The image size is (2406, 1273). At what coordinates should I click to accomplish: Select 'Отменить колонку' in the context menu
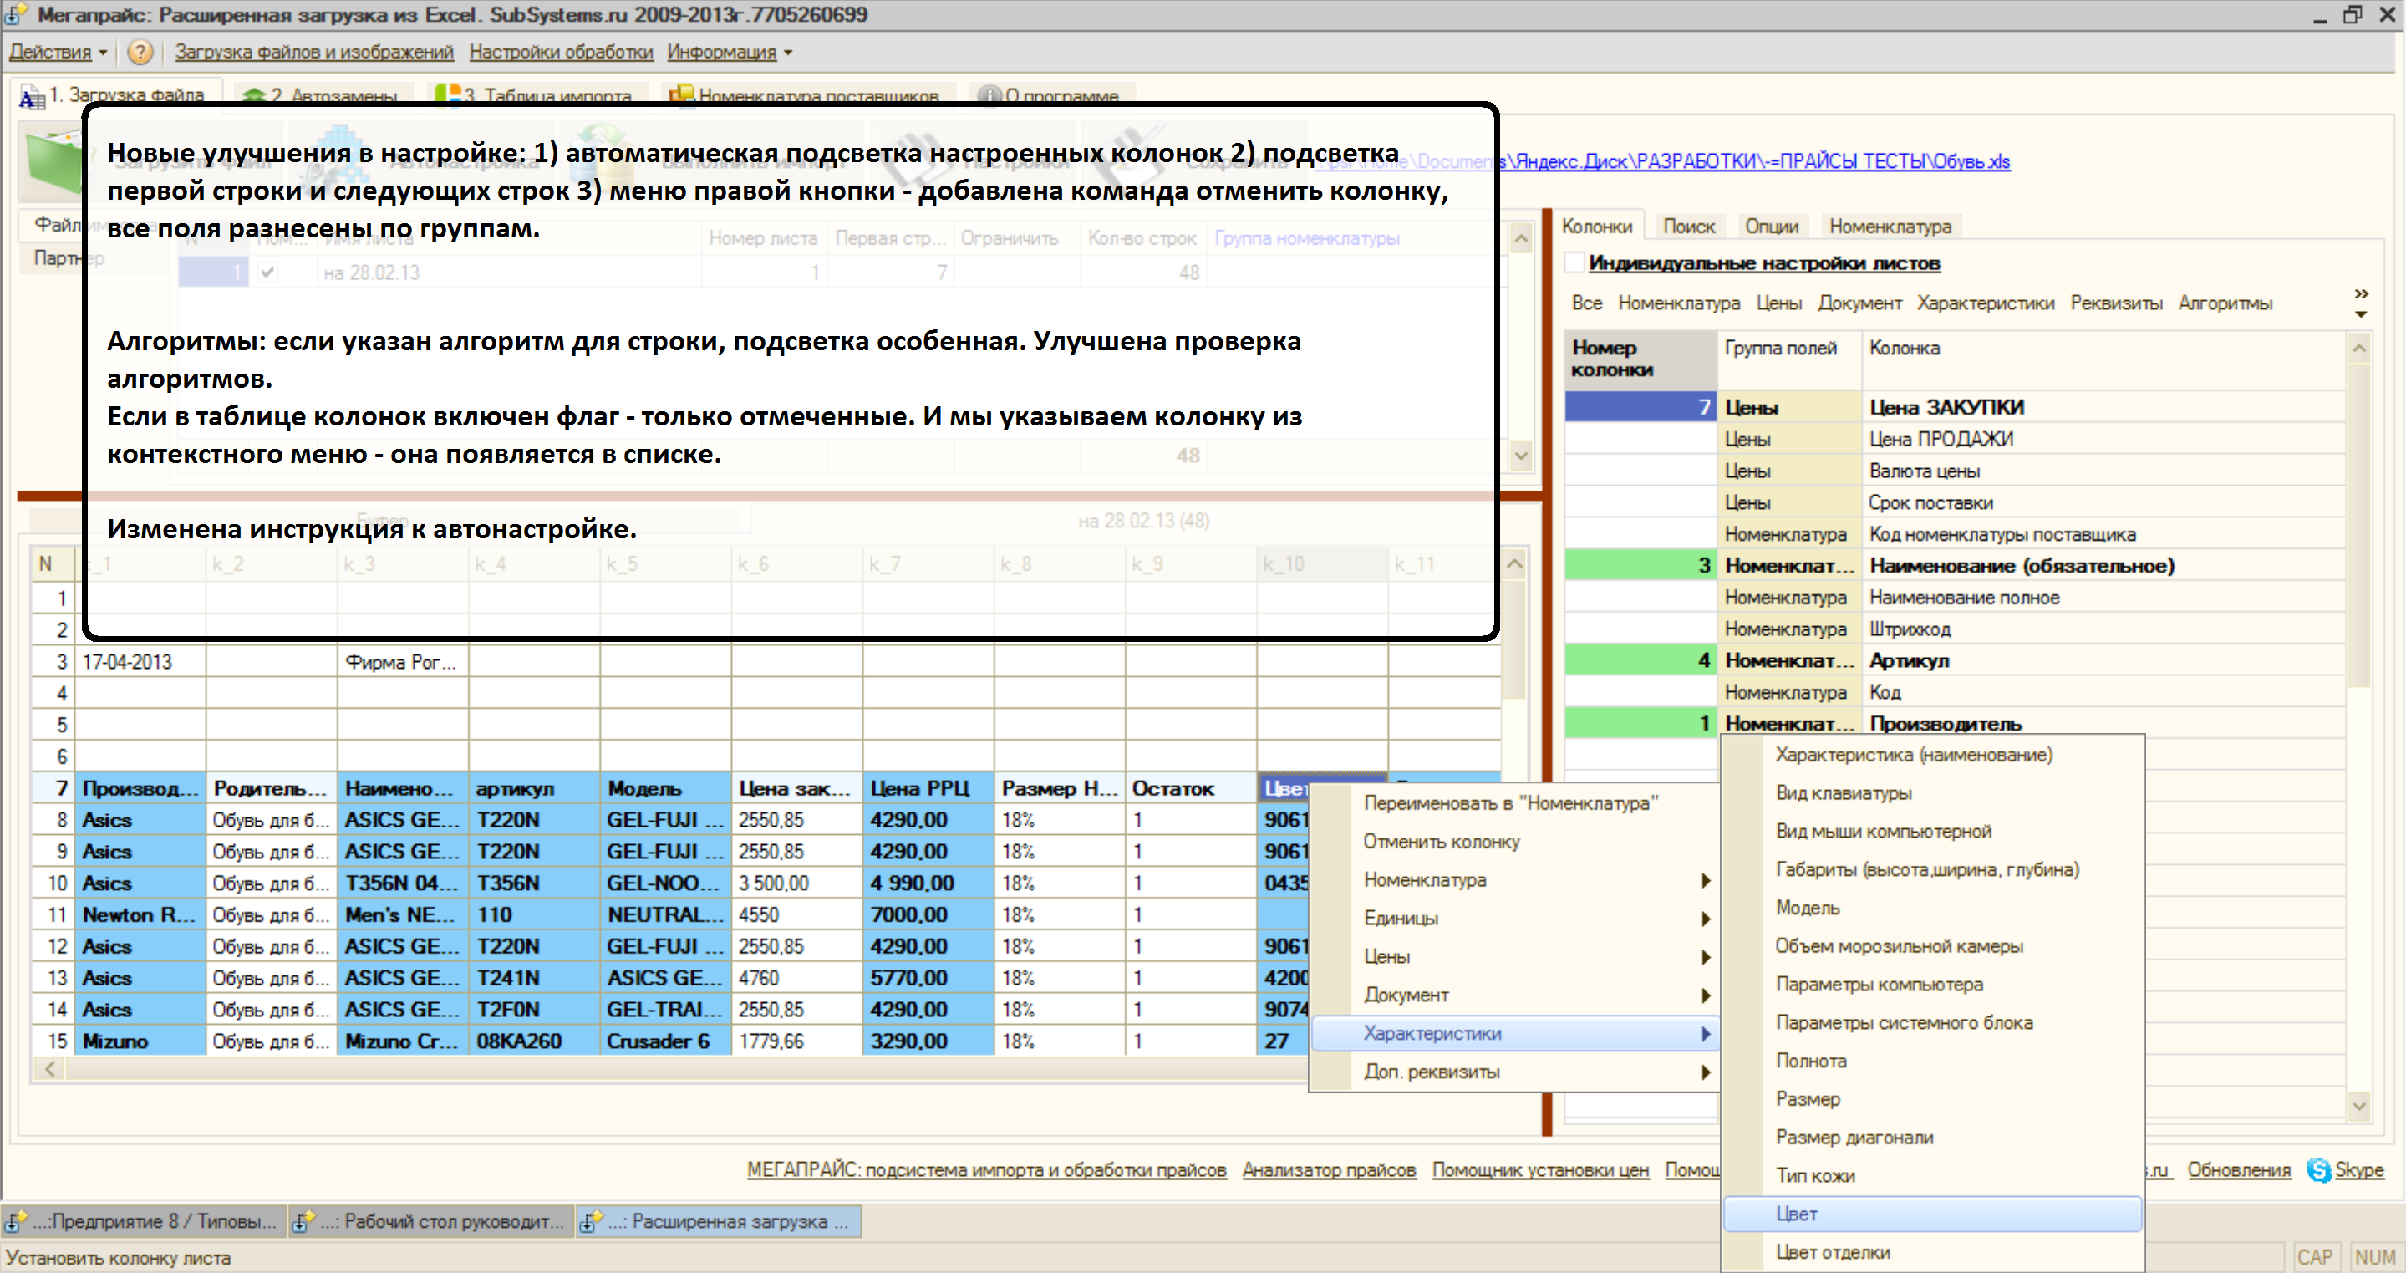(x=1441, y=842)
